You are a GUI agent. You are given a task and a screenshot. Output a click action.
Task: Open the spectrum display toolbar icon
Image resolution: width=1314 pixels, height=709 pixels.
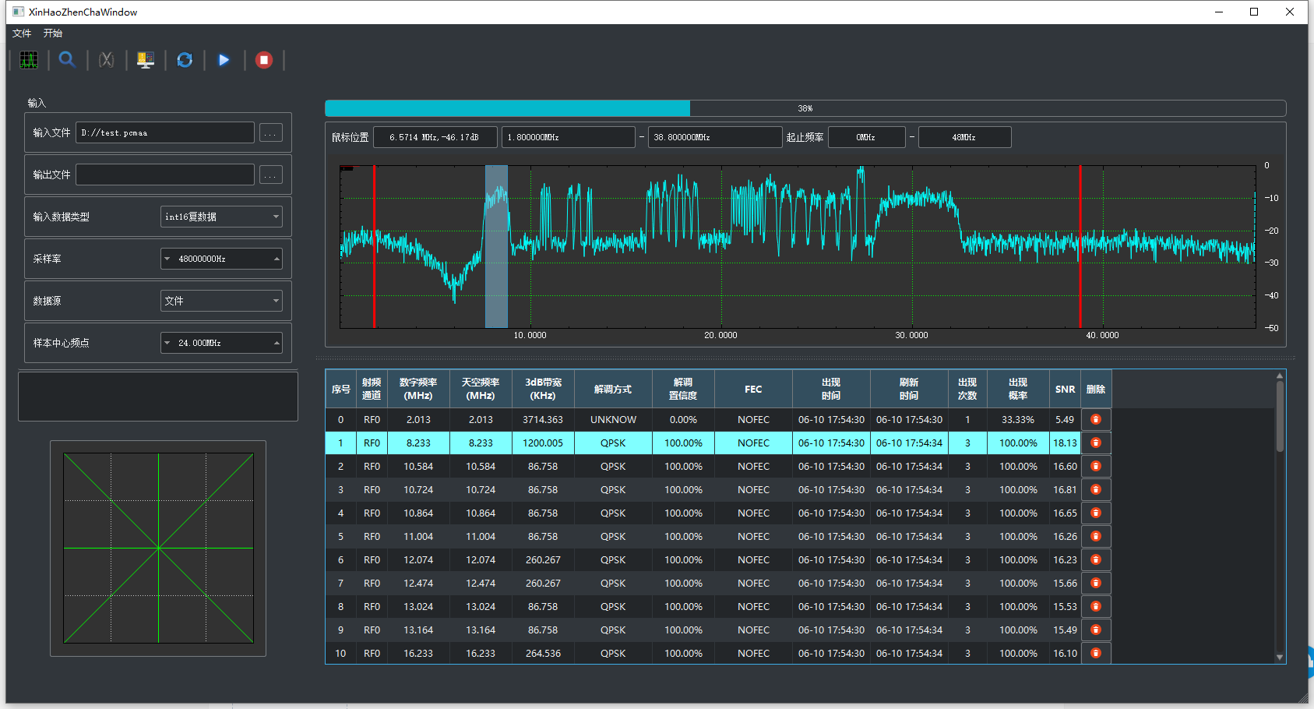point(29,60)
